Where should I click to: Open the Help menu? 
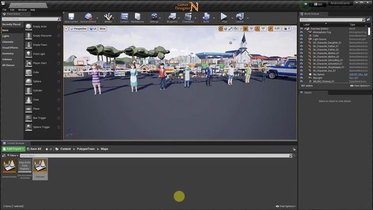coord(33,10)
